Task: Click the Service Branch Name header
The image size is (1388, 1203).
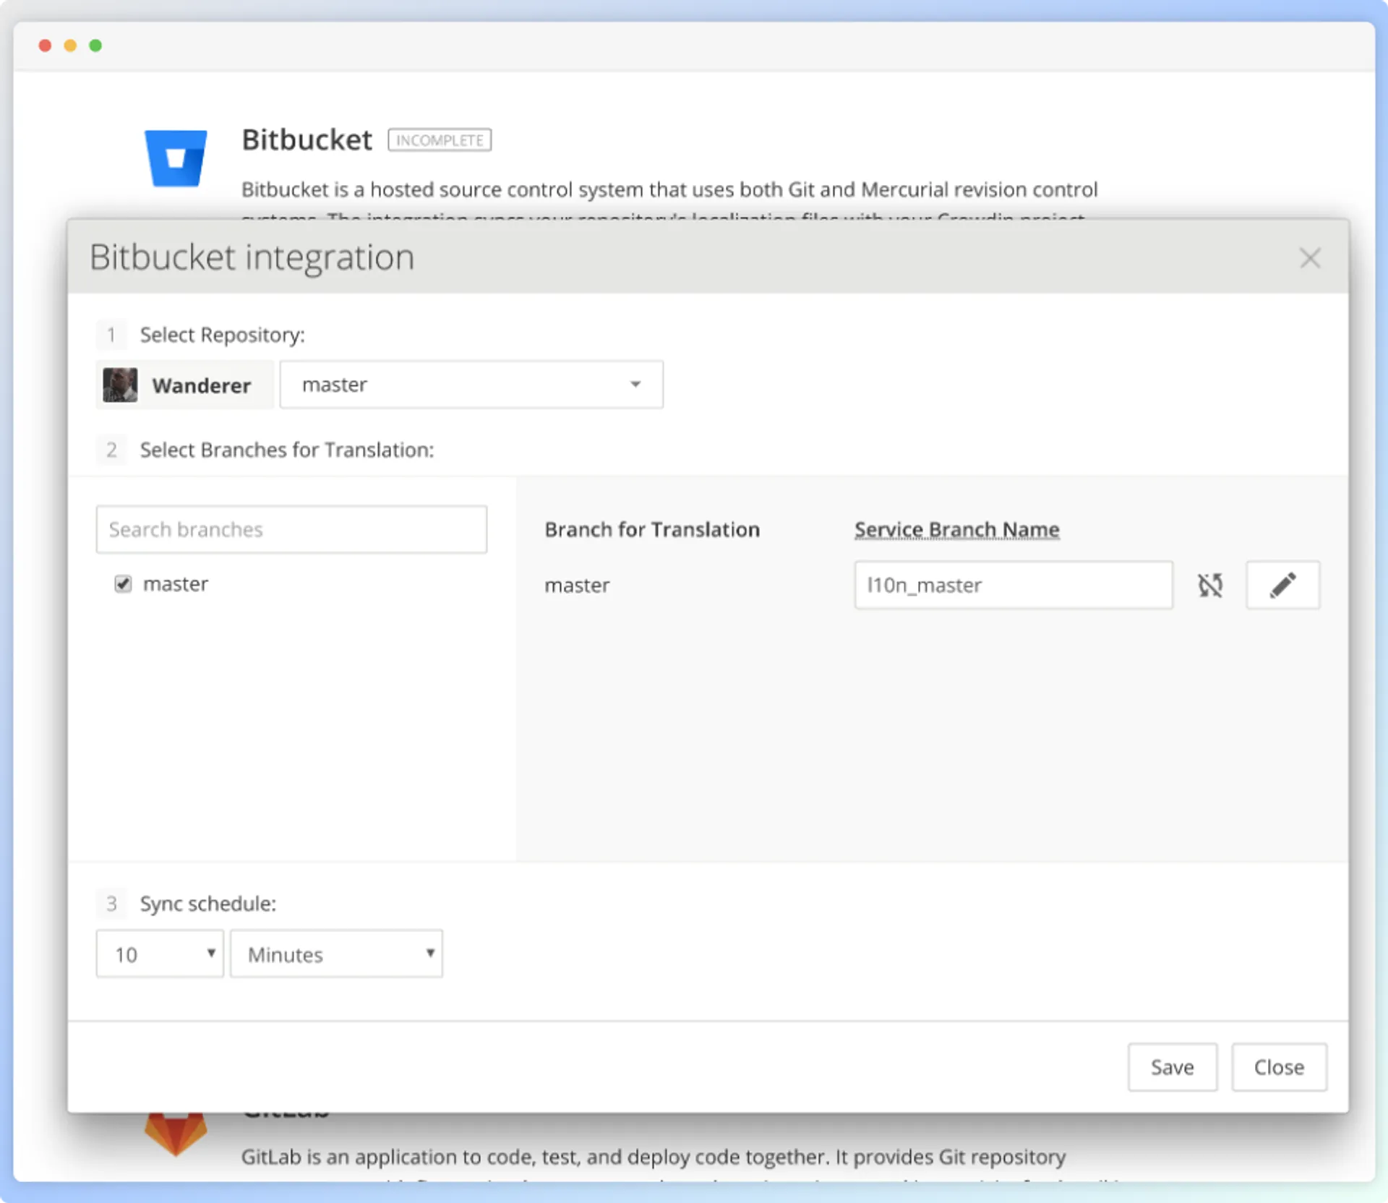Action: [x=957, y=529]
